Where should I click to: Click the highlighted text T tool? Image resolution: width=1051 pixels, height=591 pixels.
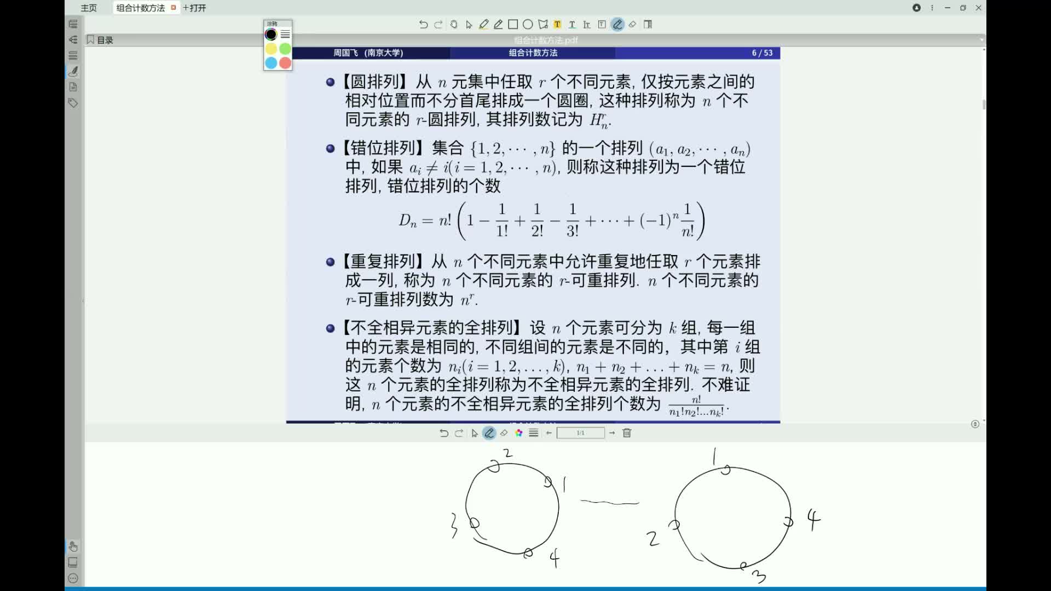point(557,24)
